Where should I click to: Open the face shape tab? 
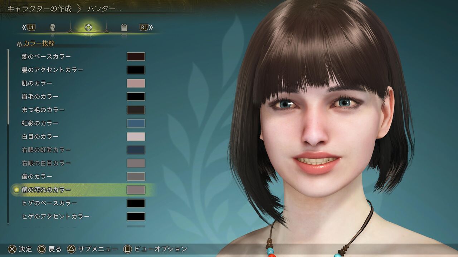(x=53, y=27)
